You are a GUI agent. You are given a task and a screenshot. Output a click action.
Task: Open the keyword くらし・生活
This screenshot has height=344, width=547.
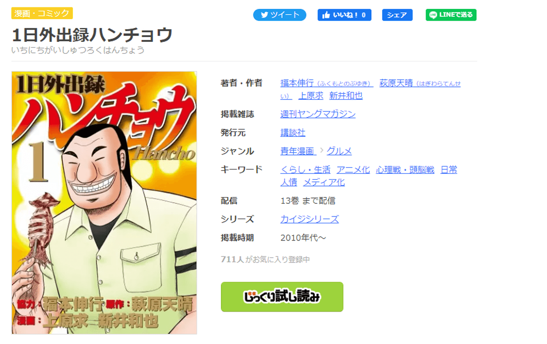305,170
